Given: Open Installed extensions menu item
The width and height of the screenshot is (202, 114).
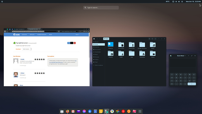Looking at the screenshot, I should point(42,35).
